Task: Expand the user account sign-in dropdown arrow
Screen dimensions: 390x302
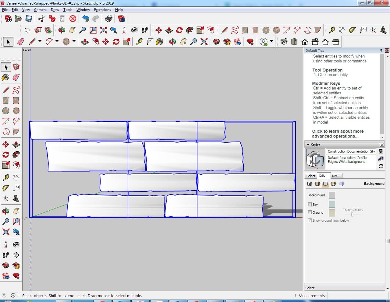Action: [x=271, y=41]
